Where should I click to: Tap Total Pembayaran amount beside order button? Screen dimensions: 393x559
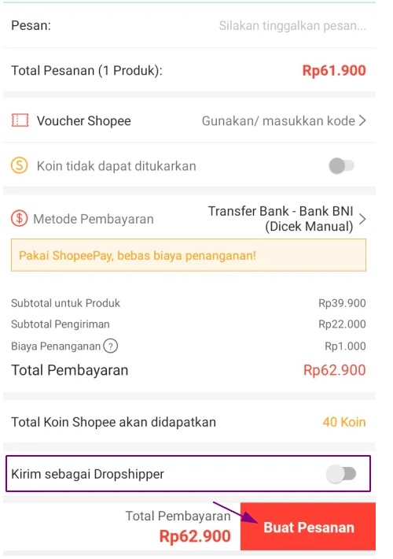click(x=195, y=536)
